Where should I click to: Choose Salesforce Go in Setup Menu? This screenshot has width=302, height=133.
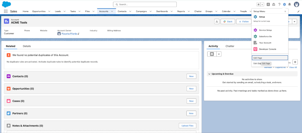pos(270,36)
